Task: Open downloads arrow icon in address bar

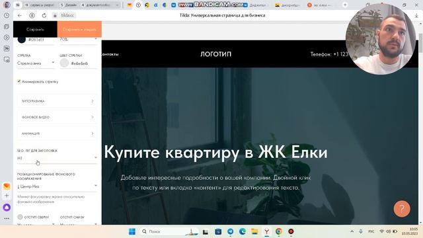Action: coord(416,16)
